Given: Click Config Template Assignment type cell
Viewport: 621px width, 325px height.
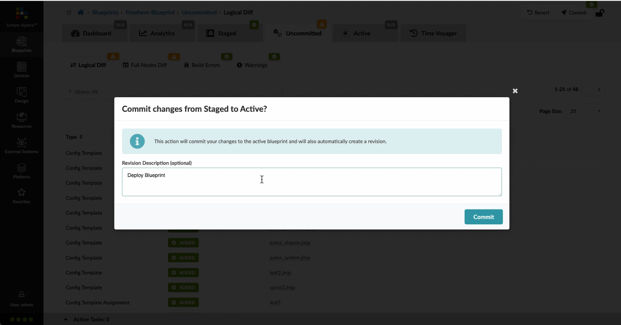Looking at the screenshot, I should click(x=97, y=303).
